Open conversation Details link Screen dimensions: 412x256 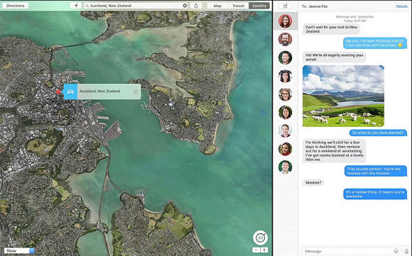[x=401, y=6]
